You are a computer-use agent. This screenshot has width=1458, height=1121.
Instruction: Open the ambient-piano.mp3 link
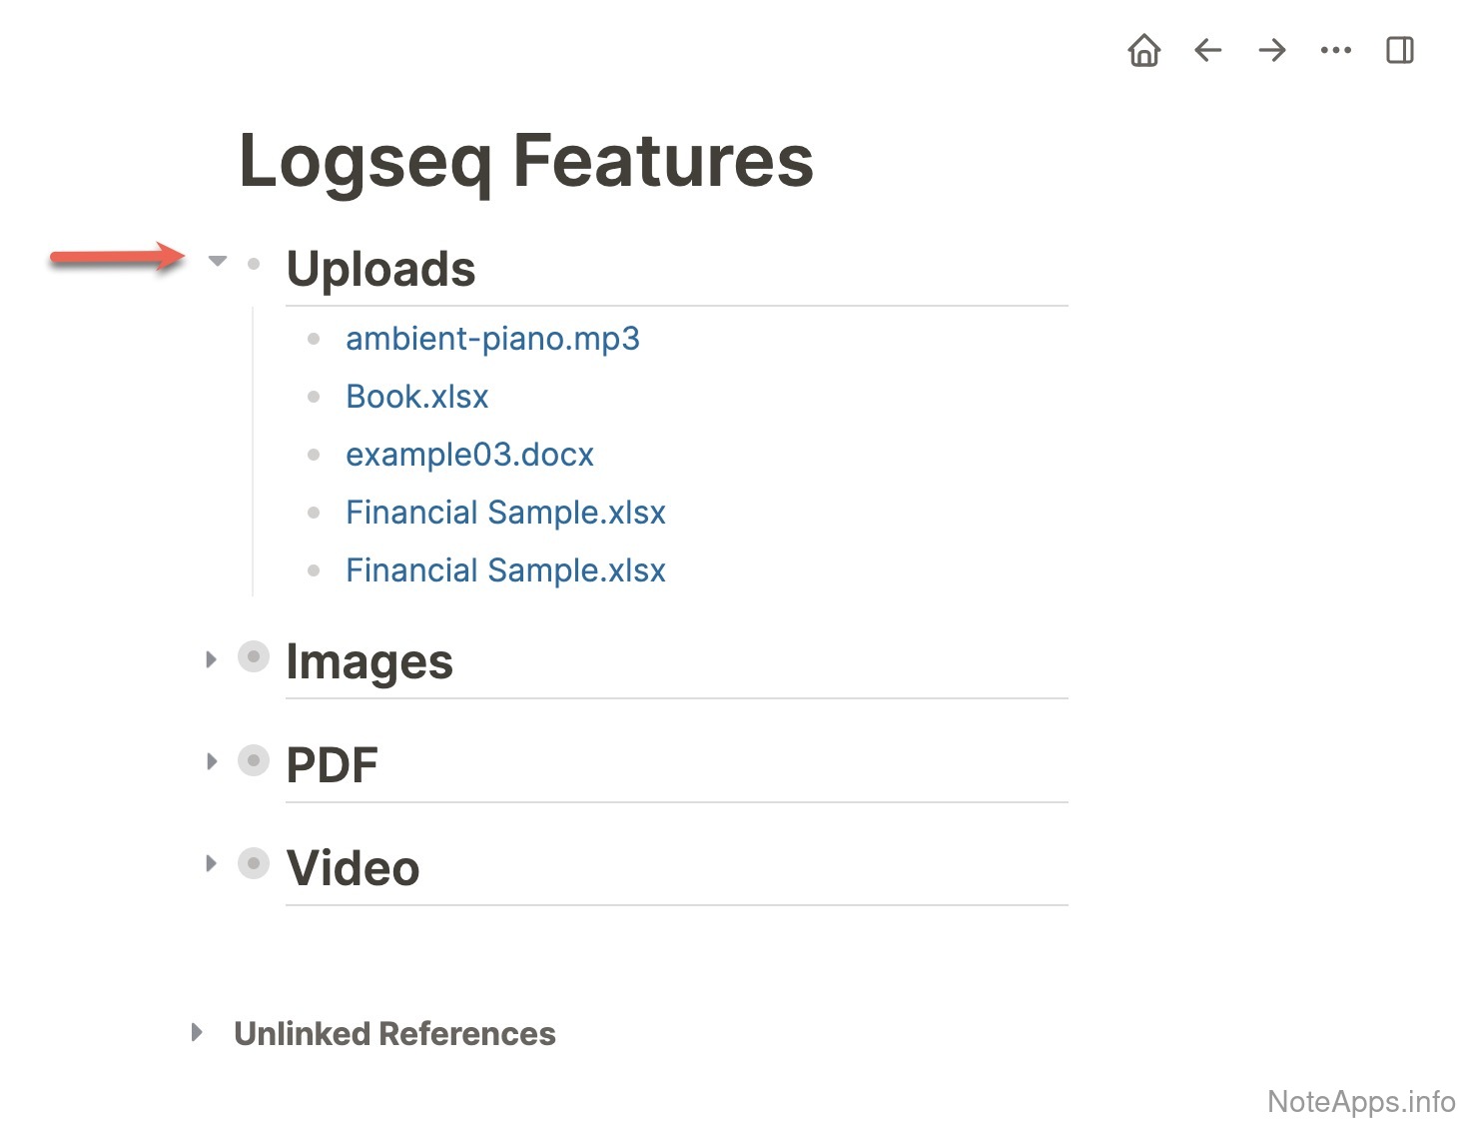point(492,339)
